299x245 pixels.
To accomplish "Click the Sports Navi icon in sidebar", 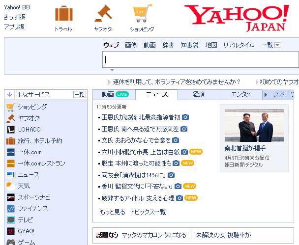I will 11,197.
